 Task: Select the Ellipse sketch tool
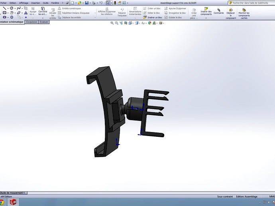(19, 13)
